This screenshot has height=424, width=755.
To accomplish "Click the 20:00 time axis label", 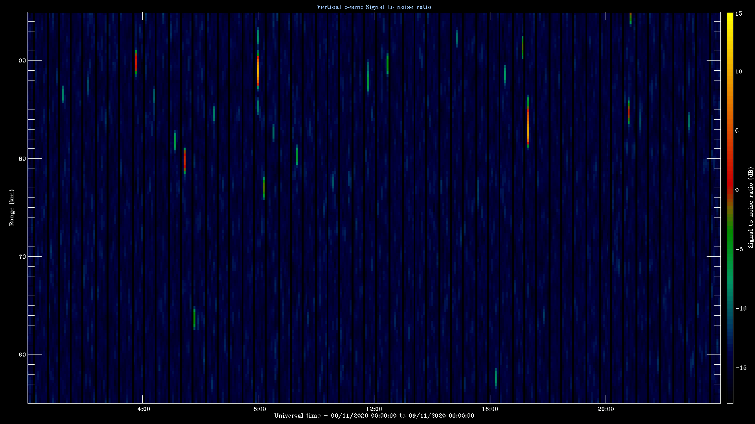I will [606, 409].
